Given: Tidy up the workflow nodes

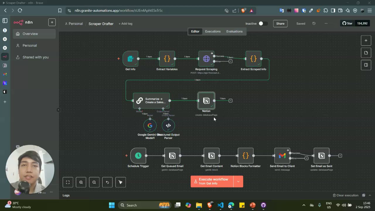Looking at the screenshot, I should pyautogui.click(x=120, y=182).
